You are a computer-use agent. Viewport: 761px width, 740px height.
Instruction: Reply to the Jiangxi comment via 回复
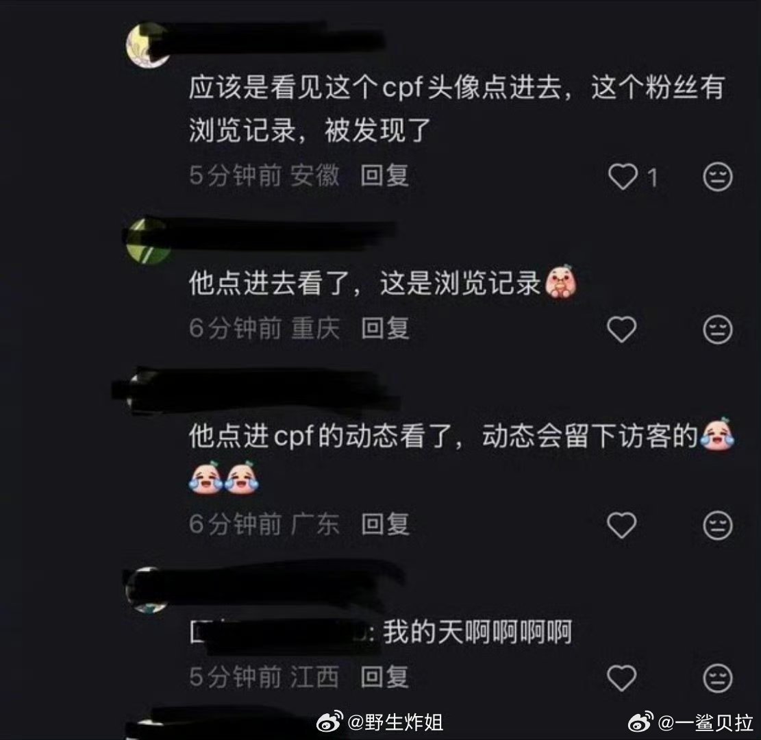tap(384, 677)
